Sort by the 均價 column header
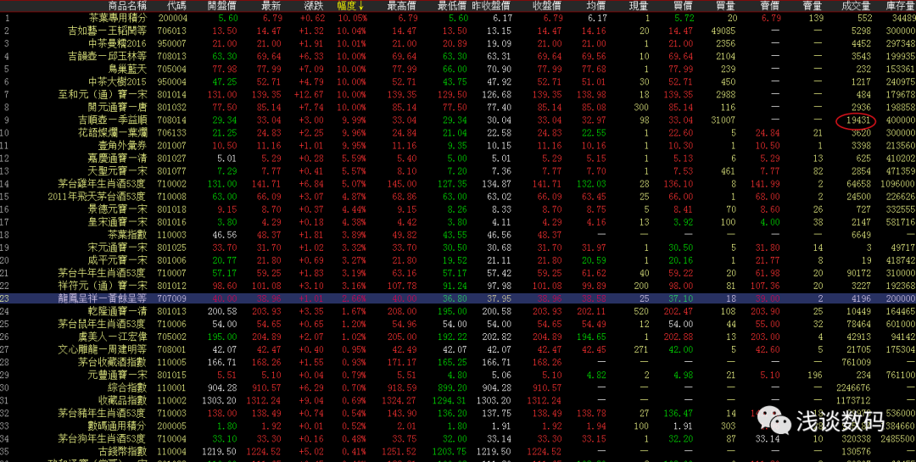Image resolution: width=916 pixels, height=462 pixels. [596, 6]
